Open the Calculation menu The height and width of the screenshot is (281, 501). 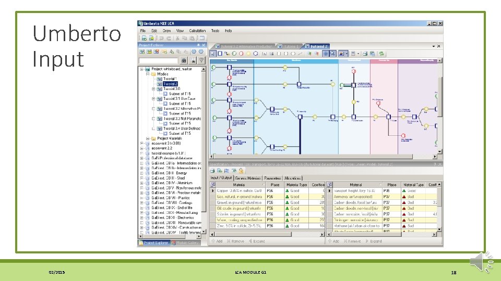click(x=197, y=31)
